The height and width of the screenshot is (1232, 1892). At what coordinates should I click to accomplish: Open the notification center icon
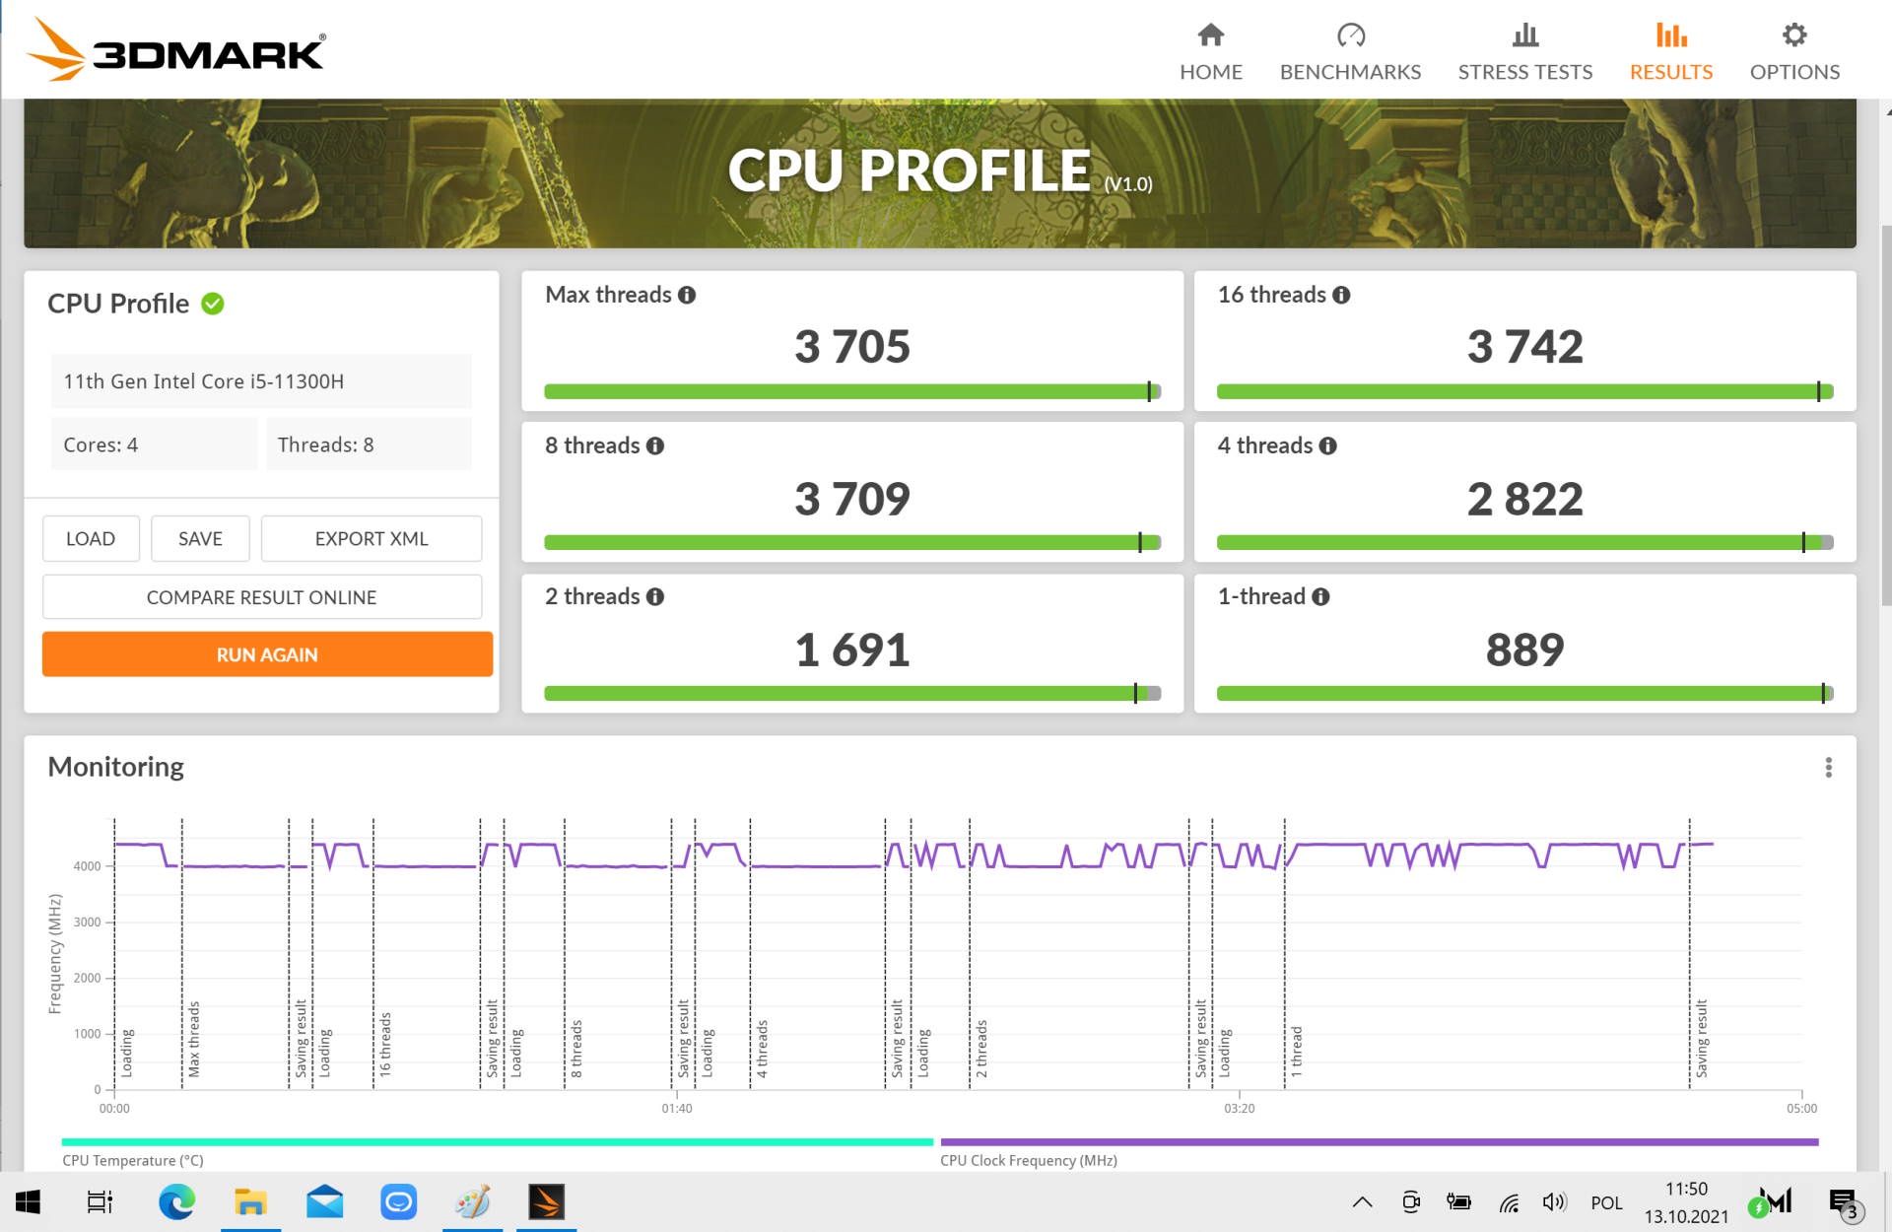(x=1845, y=1202)
